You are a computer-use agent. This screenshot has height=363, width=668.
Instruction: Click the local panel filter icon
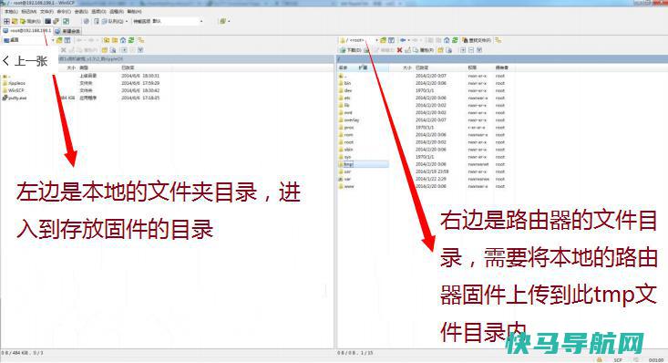[x=67, y=40]
